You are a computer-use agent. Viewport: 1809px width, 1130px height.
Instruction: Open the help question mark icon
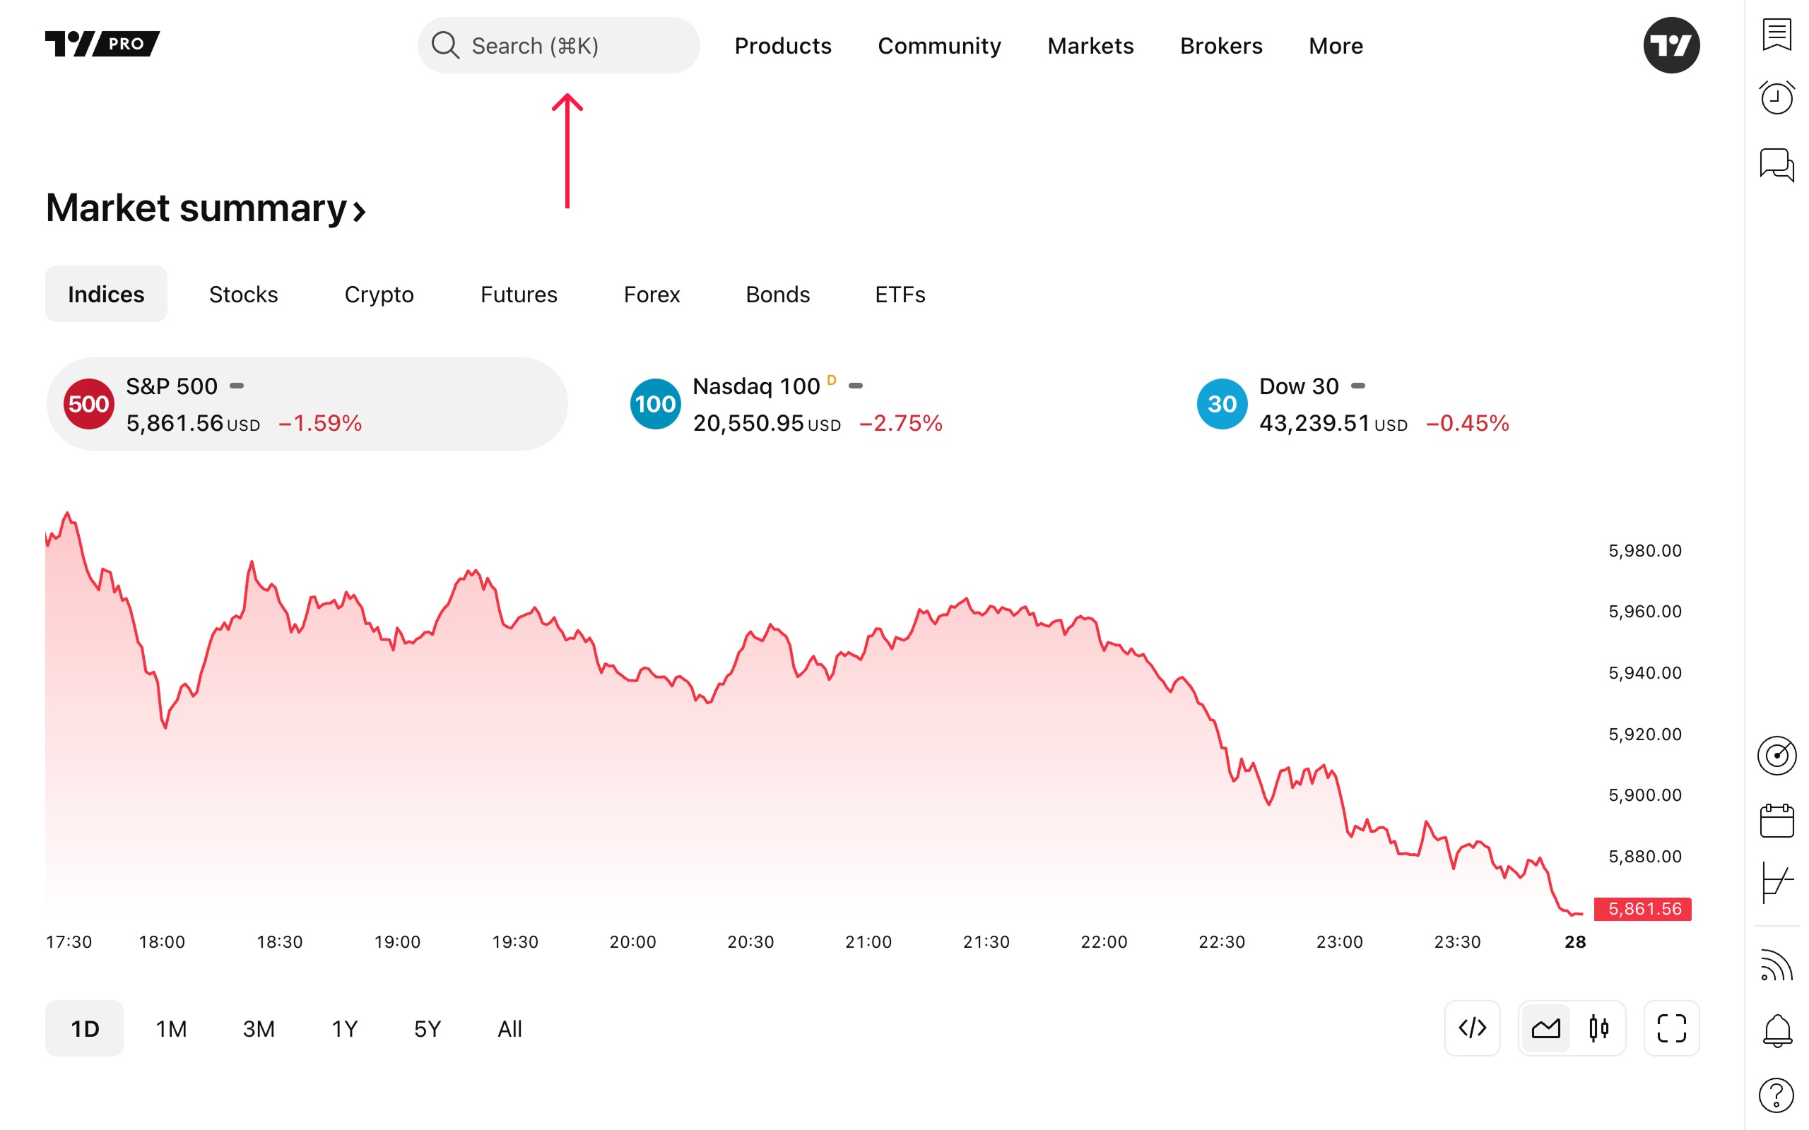1776,1095
